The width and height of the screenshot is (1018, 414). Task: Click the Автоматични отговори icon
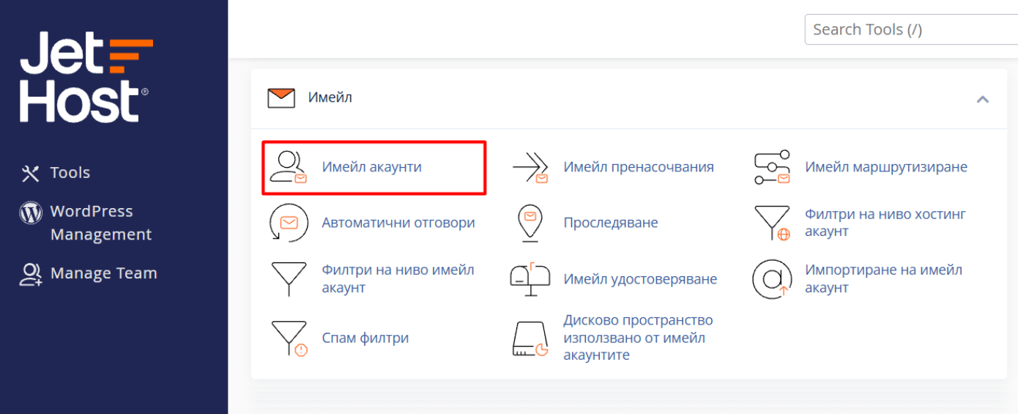(289, 223)
